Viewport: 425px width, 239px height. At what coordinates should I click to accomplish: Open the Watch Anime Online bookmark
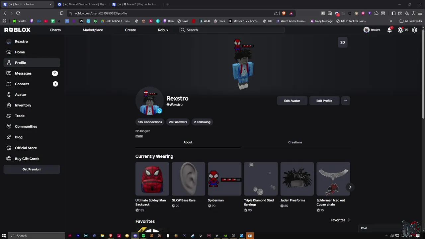[290, 21]
